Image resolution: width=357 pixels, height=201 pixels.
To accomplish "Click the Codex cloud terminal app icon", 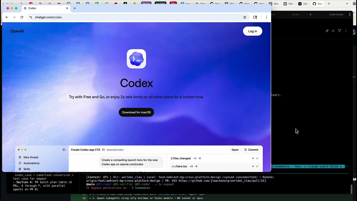I will pyautogui.click(x=136, y=59).
